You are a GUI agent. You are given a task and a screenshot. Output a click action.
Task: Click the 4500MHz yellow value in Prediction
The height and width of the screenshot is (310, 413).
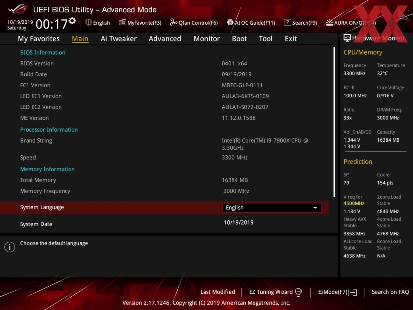(x=354, y=203)
